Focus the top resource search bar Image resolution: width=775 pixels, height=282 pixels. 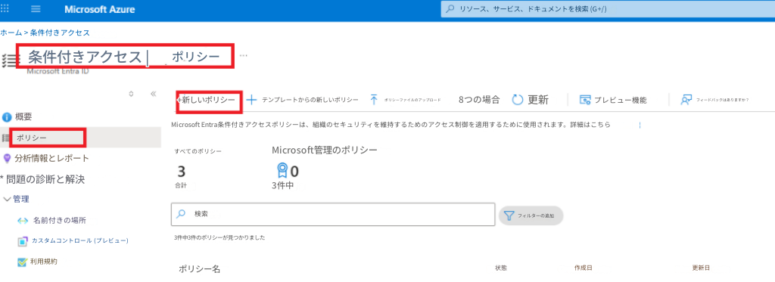point(608,9)
